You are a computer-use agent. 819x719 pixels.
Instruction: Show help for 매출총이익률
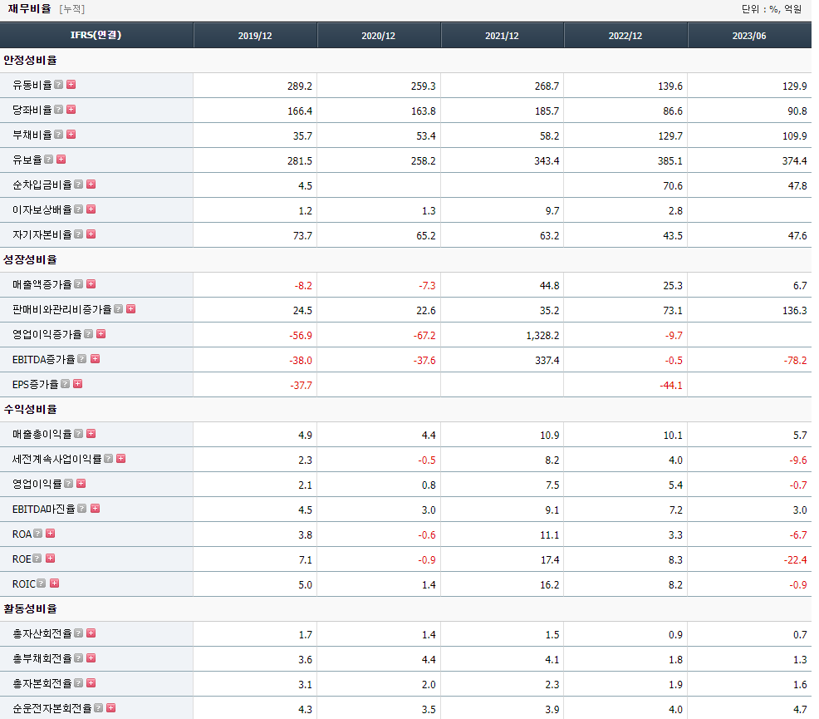78,434
